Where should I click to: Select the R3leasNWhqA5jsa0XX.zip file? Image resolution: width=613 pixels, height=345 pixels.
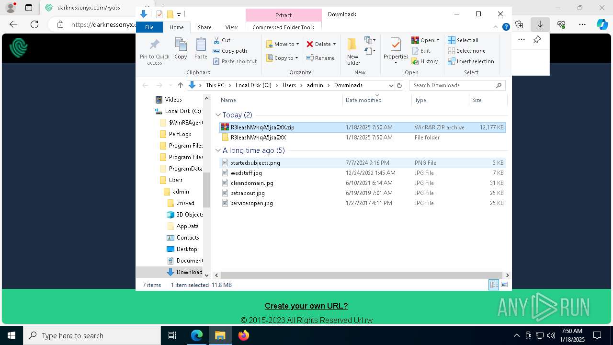pyautogui.click(x=362, y=127)
